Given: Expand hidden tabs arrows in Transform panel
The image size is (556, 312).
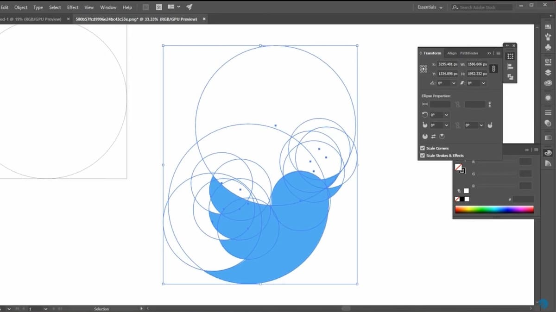Looking at the screenshot, I should click(x=489, y=53).
